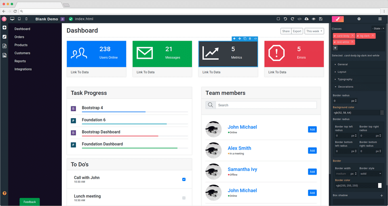The image size is (388, 206).
Task: Open the State dropdown
Action: [x=378, y=29]
